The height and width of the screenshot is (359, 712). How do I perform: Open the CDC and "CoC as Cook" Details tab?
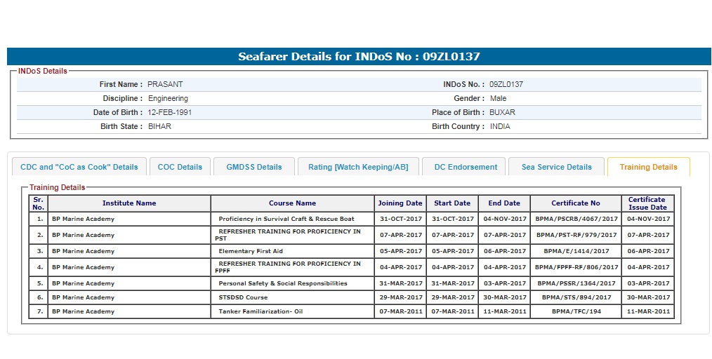click(x=79, y=167)
